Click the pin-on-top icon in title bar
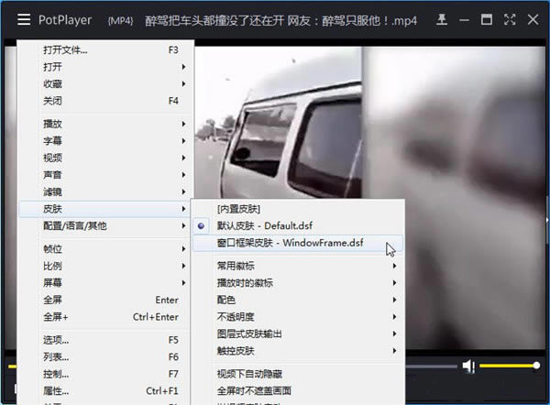 442,19
